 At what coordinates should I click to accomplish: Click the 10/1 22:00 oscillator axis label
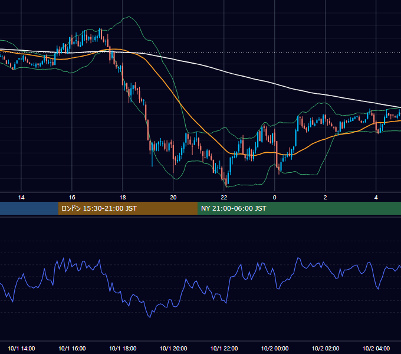point(223,348)
